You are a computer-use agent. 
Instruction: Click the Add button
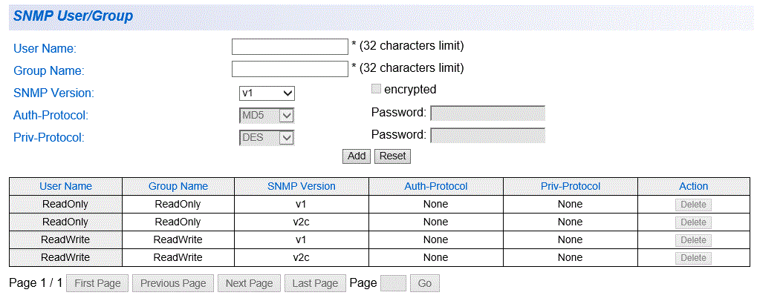(x=357, y=156)
